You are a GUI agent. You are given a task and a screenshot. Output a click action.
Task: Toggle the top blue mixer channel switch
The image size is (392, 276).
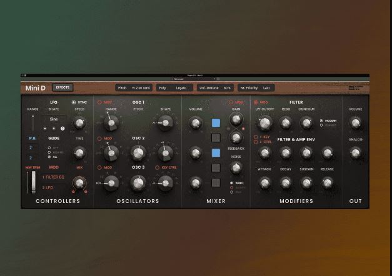(216, 123)
